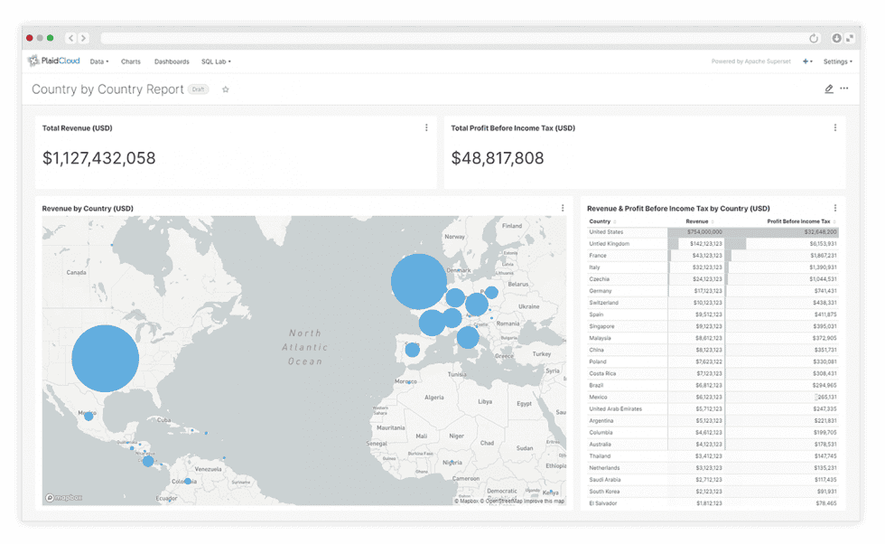Click the El Salvador table row
This screenshot has height=544, width=885.
tap(713, 503)
